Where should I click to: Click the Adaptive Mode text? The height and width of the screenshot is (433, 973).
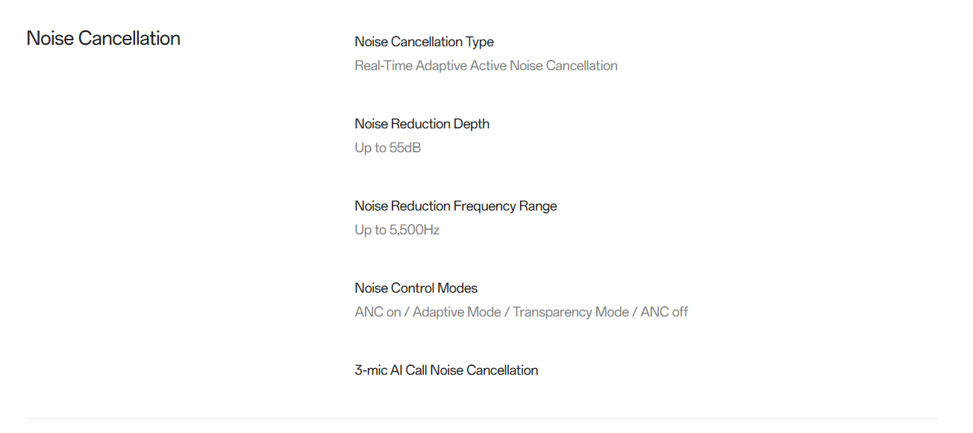coord(457,312)
